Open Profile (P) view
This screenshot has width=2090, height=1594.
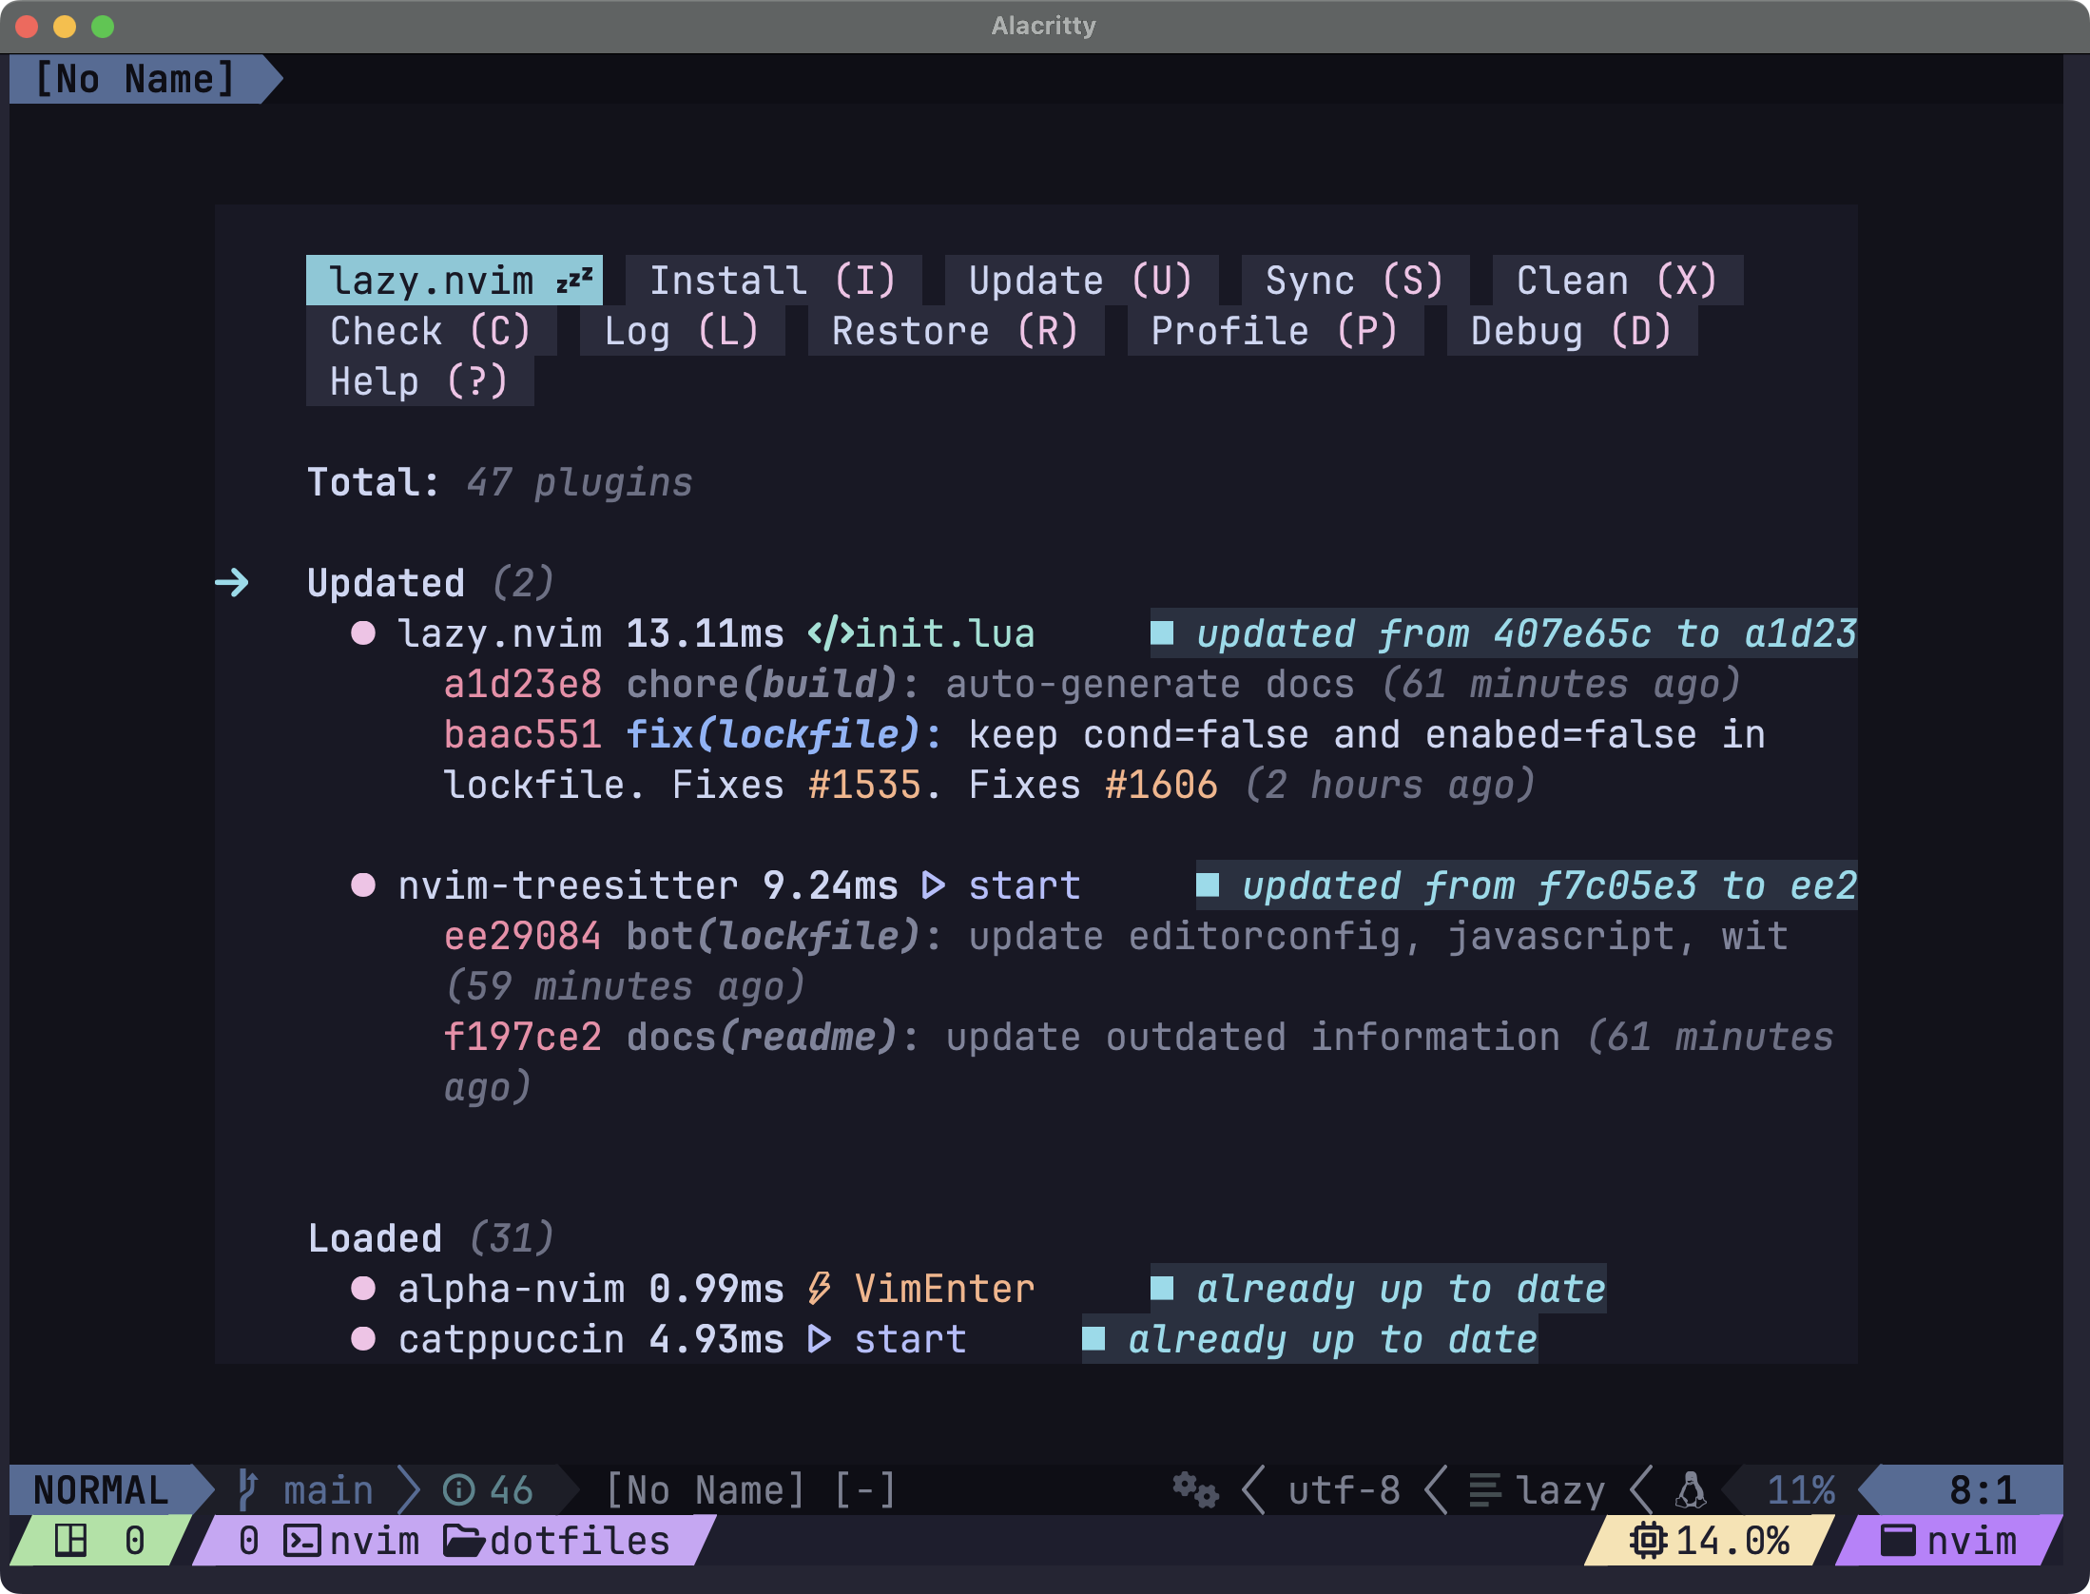pos(1275,331)
